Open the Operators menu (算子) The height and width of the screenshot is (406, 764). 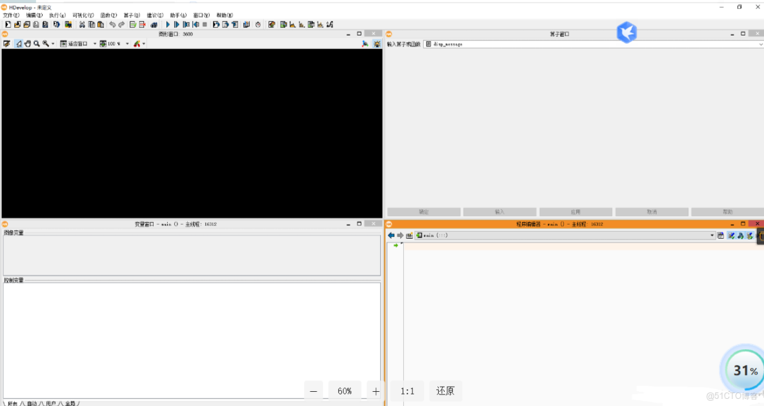tap(132, 15)
